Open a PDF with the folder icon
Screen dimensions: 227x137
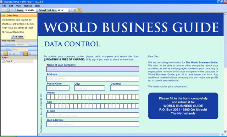point(4,10)
